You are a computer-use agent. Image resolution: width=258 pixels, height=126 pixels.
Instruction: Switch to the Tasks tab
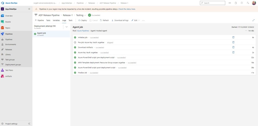(48, 20)
